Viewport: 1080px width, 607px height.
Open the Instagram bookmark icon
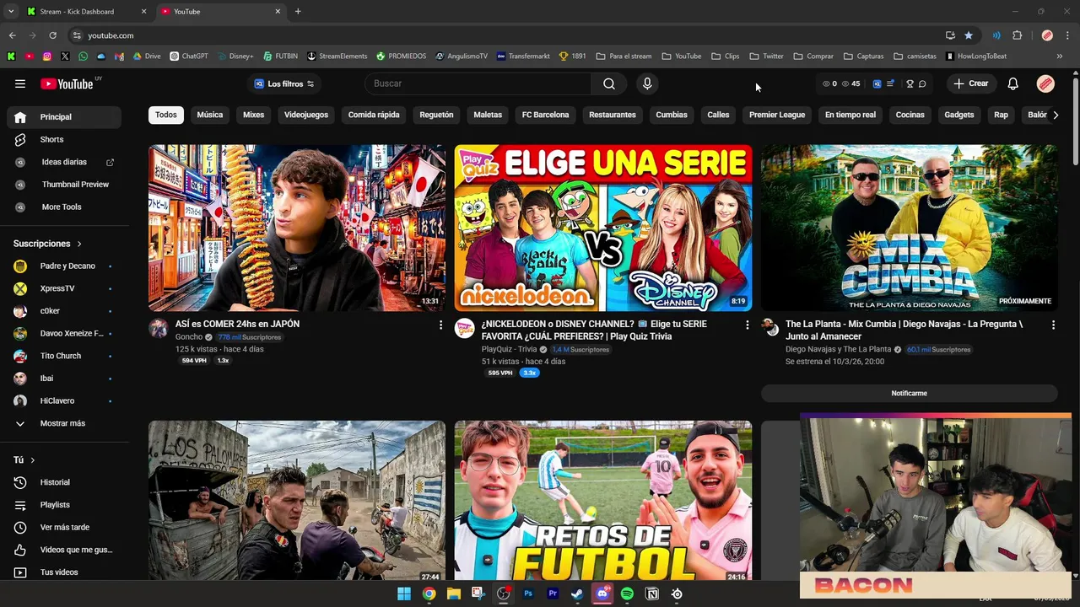pos(47,56)
